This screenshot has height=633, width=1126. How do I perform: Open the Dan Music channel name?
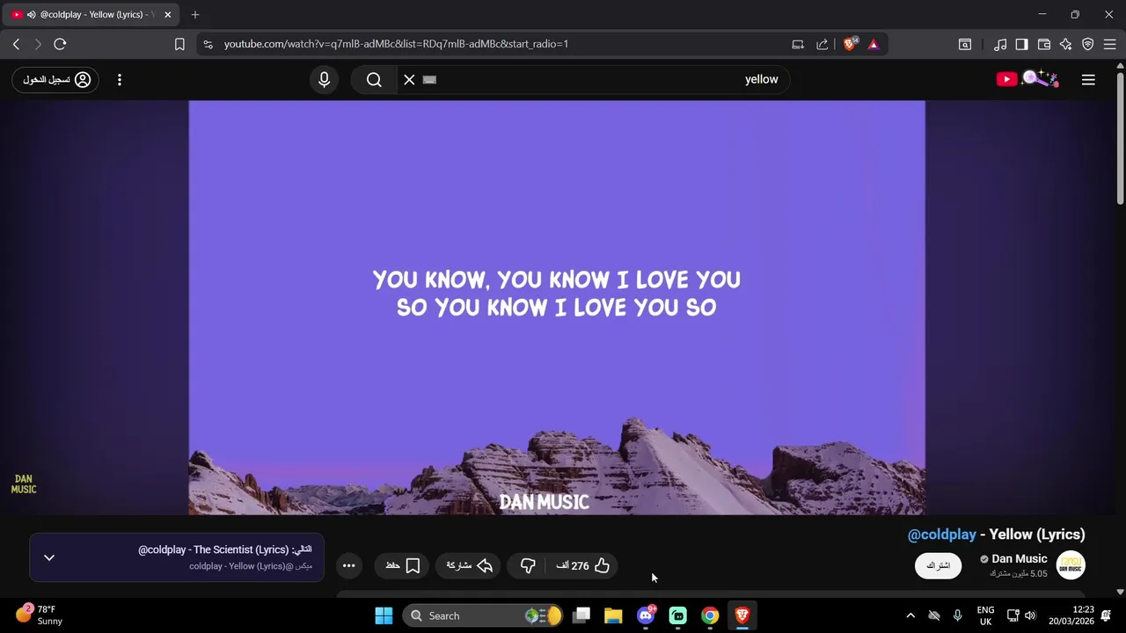[x=1019, y=559]
